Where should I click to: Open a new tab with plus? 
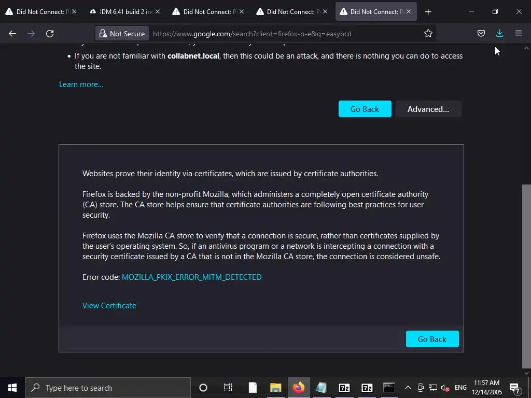click(x=428, y=12)
